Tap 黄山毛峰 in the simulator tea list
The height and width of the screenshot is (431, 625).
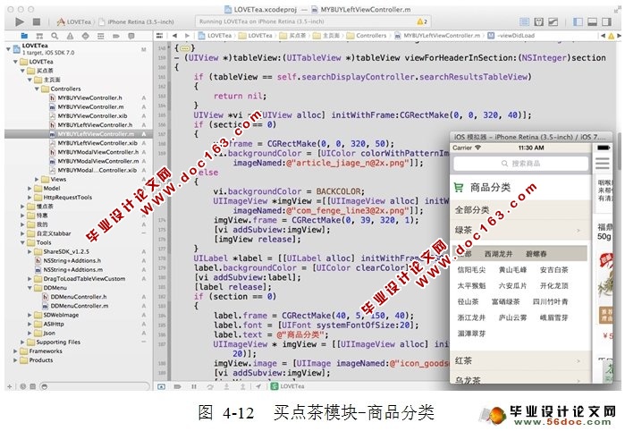tap(512, 269)
